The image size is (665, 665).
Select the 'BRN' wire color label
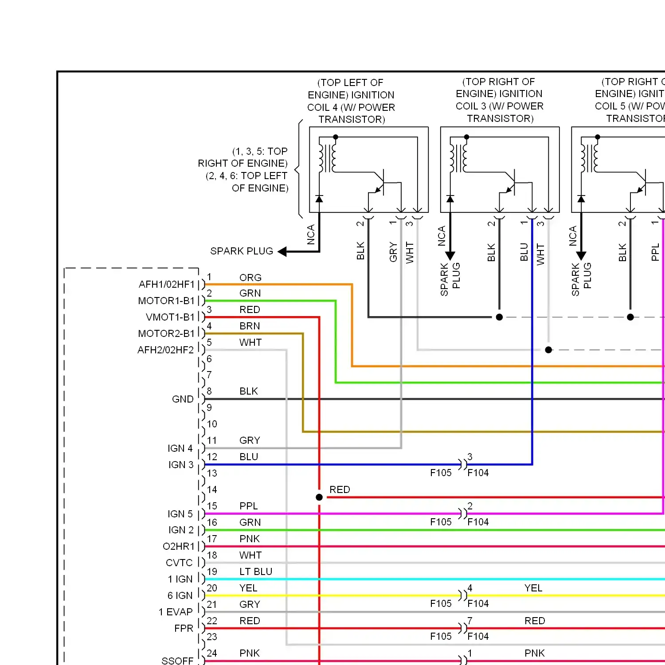[x=250, y=326]
